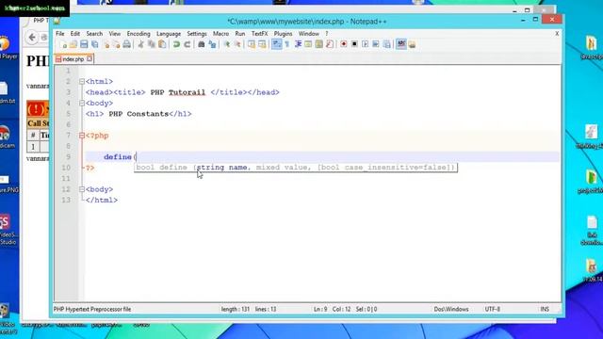Toggle Show All Characters pilcrow icon
Screen dimensions: 603x339
tap(286, 44)
